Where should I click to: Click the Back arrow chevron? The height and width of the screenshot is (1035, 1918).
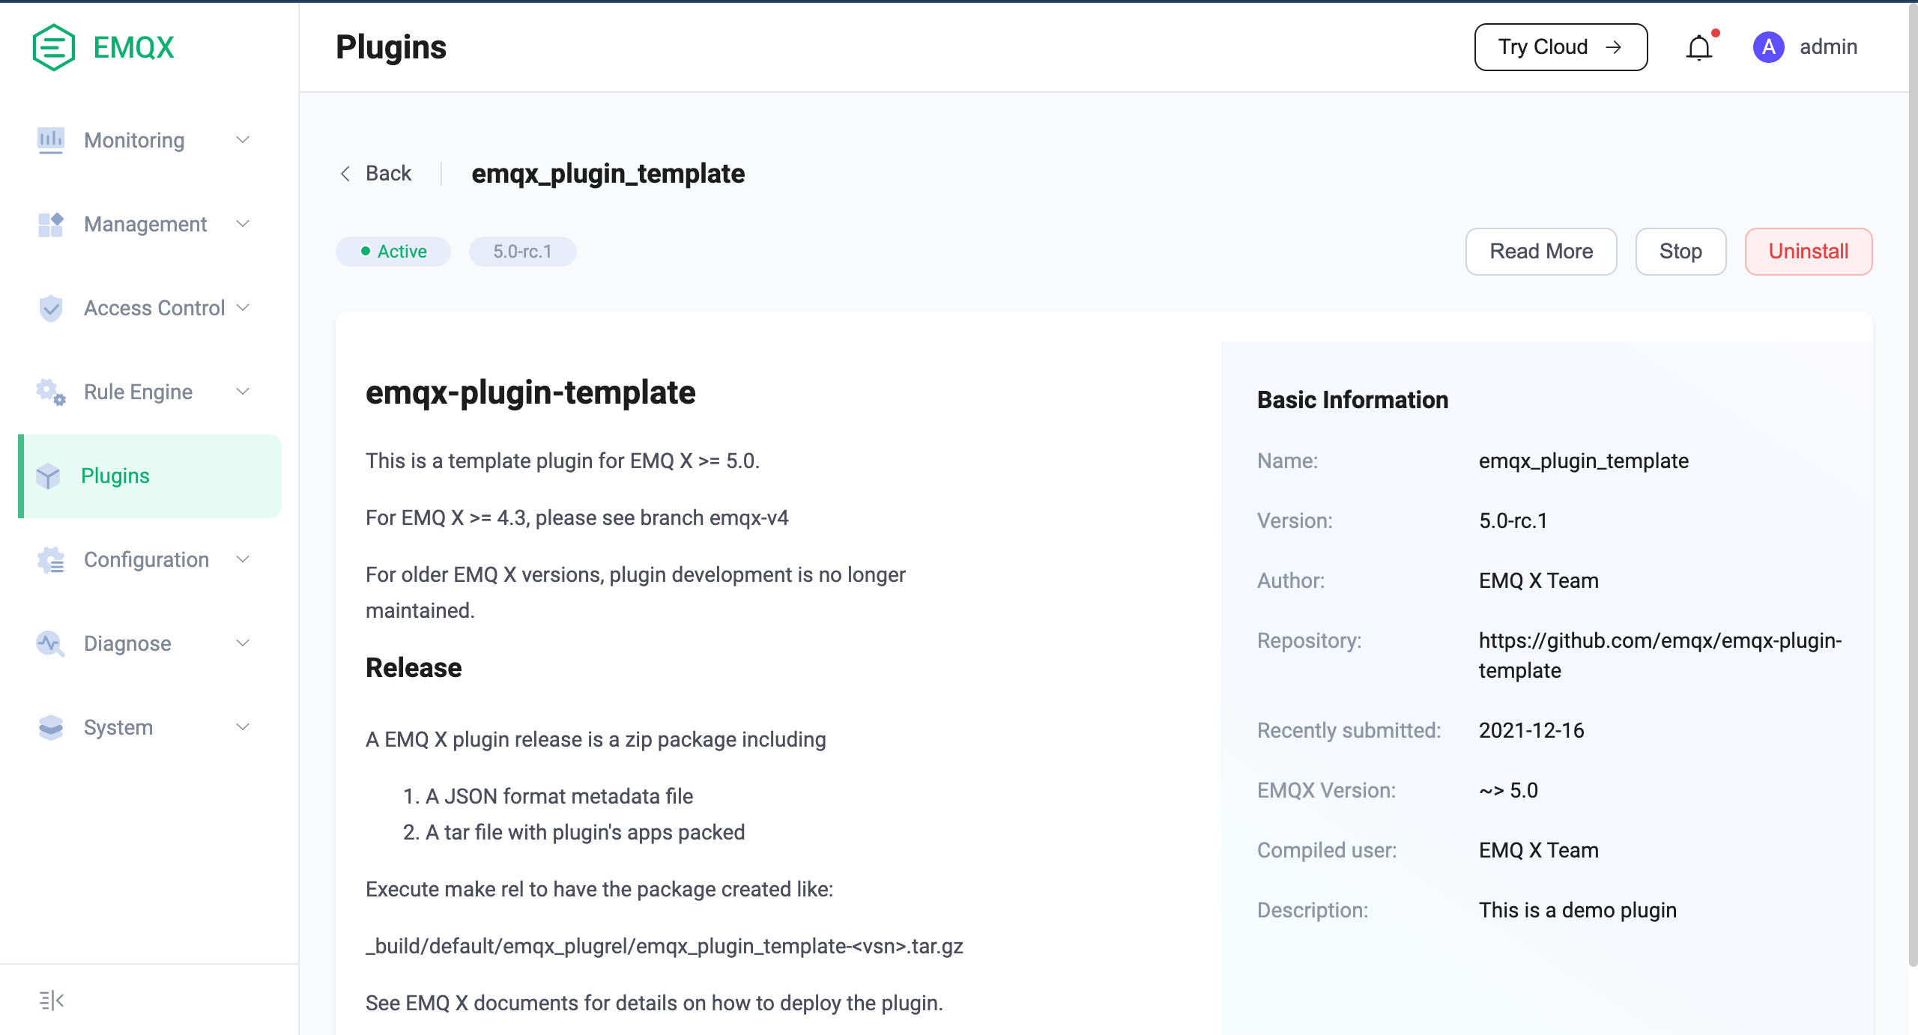point(345,174)
